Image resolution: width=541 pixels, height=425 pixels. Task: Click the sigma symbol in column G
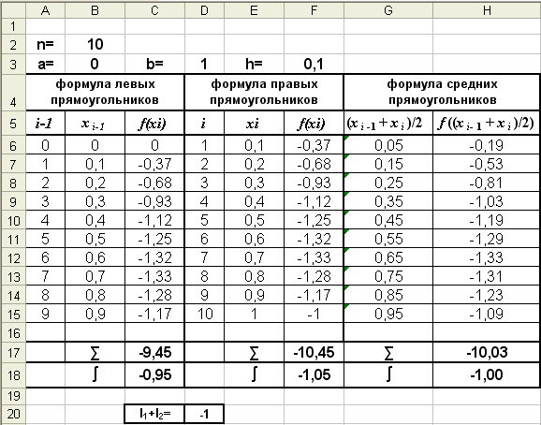388,353
